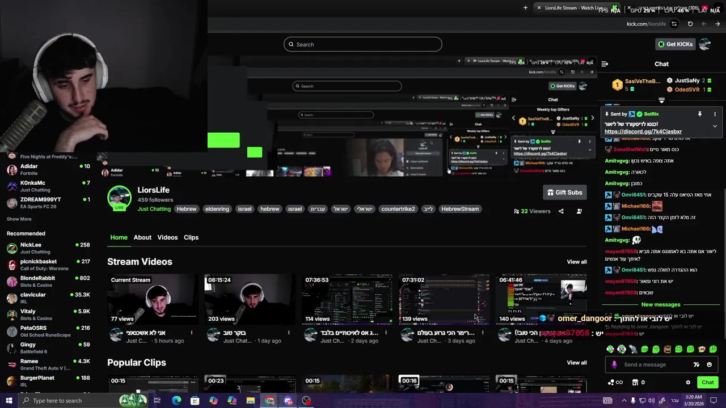726x408 pixels.
Task: Activate voice microphone icon in chat input
Action: point(614,364)
